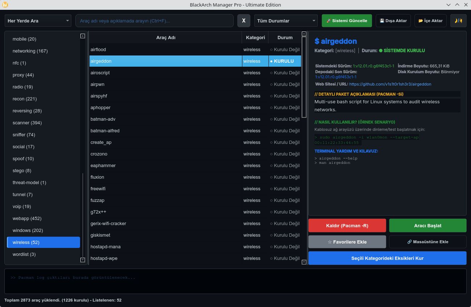This screenshot has height=307, width=471.
Task: Select the 'airflood' tool row
Action: pyautogui.click(x=195, y=50)
